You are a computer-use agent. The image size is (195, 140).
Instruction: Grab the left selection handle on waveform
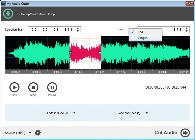(x=70, y=52)
